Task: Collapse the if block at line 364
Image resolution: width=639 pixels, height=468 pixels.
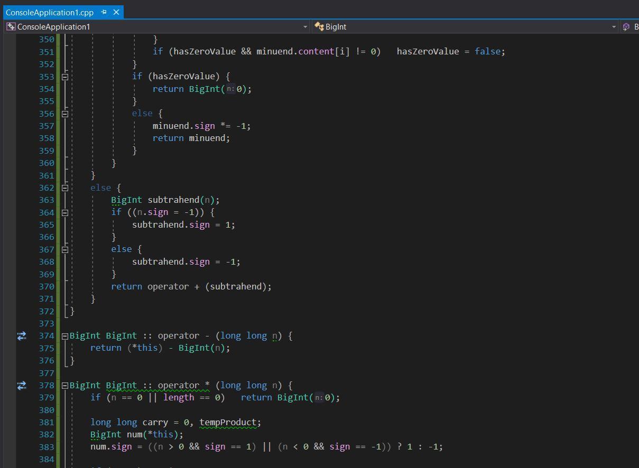Action: (65, 212)
